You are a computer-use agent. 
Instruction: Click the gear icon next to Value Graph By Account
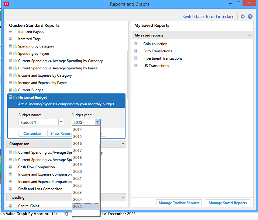[x=66, y=214]
